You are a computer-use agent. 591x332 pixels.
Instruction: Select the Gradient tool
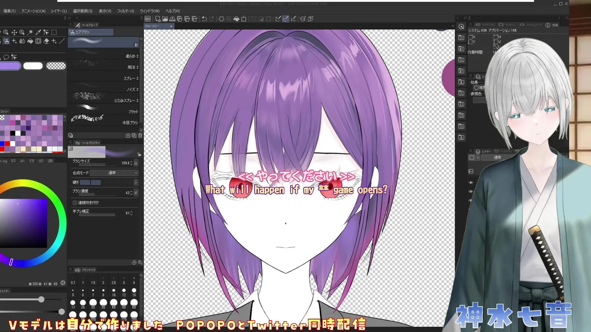pyautogui.click(x=38, y=41)
